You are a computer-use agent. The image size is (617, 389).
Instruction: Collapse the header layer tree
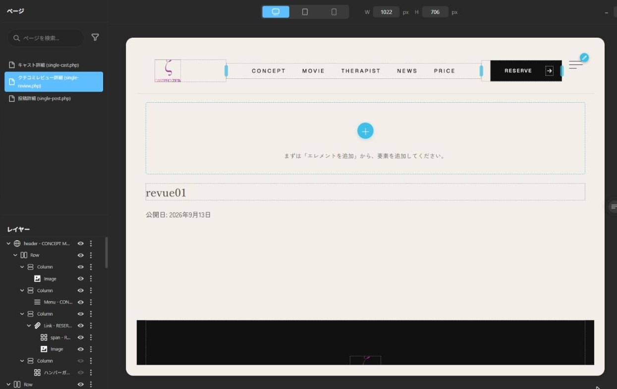pyautogui.click(x=8, y=244)
